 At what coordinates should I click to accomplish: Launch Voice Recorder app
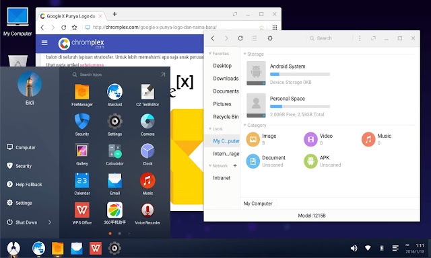pos(147,213)
